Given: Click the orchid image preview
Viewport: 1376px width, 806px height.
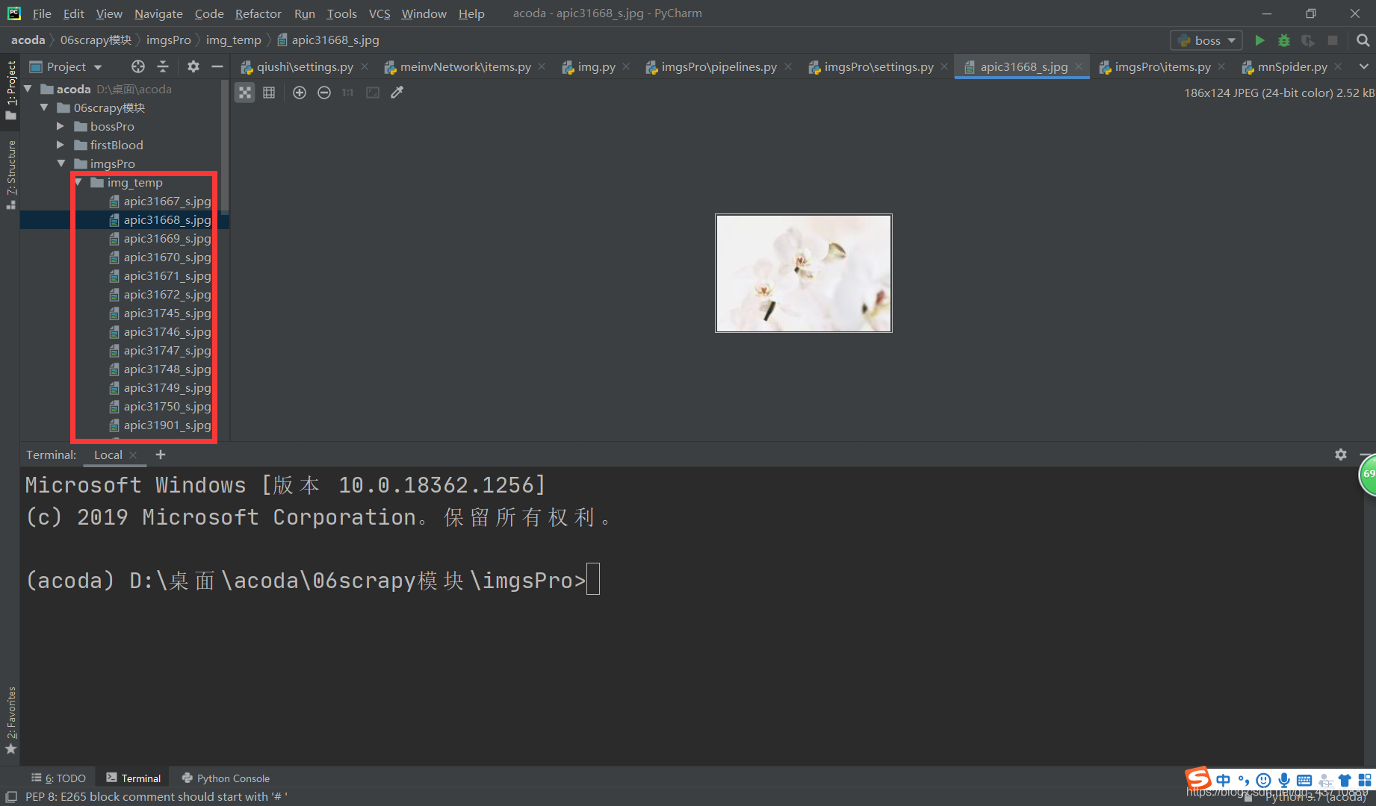Looking at the screenshot, I should coord(804,273).
